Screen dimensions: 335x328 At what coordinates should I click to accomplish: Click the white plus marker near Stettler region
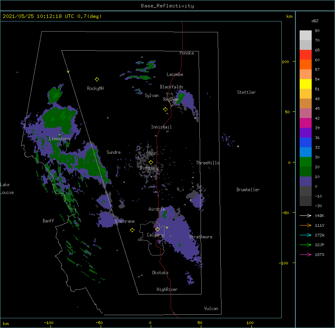238,146
